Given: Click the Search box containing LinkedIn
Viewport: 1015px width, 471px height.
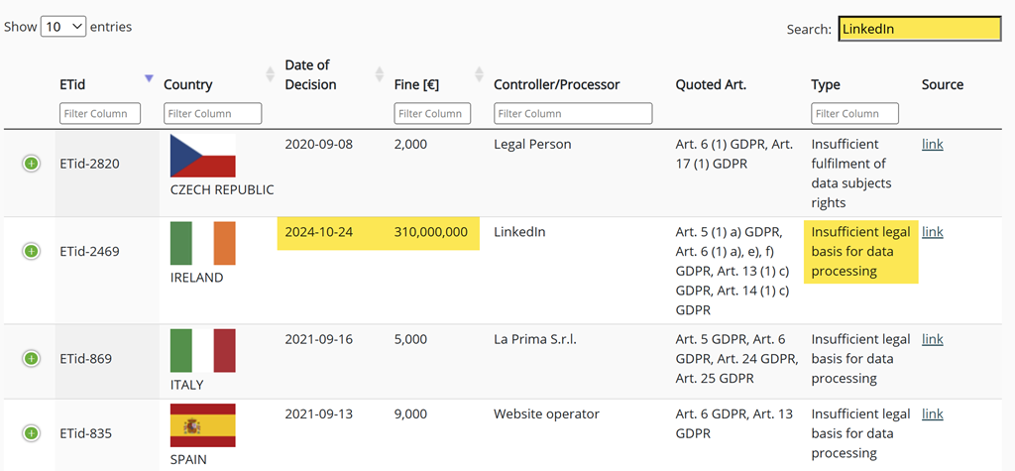Looking at the screenshot, I should (919, 29).
